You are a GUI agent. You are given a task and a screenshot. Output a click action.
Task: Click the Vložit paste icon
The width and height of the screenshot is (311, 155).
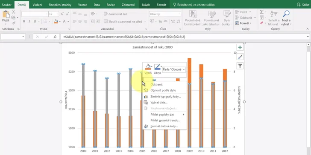[6, 14]
